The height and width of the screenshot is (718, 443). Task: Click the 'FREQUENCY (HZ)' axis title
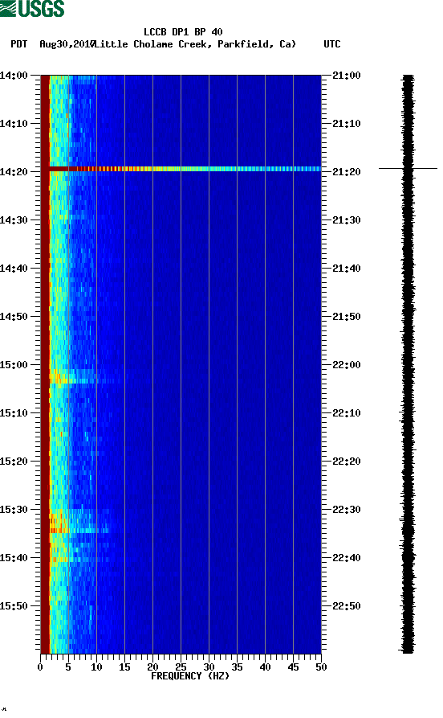pos(190,676)
